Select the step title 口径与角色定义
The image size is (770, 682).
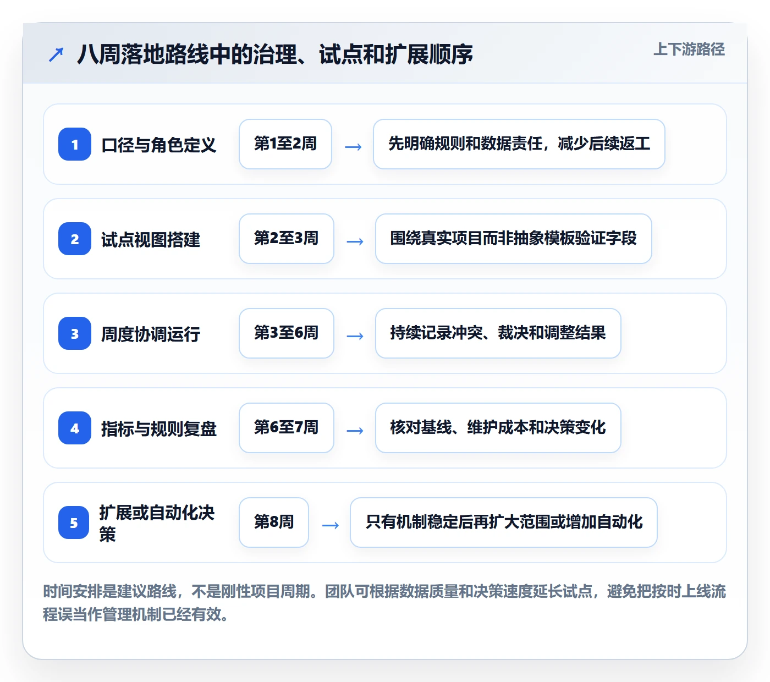tap(159, 145)
